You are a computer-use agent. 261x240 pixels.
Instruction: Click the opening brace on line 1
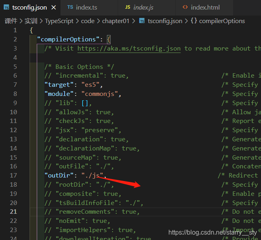click(x=31, y=30)
